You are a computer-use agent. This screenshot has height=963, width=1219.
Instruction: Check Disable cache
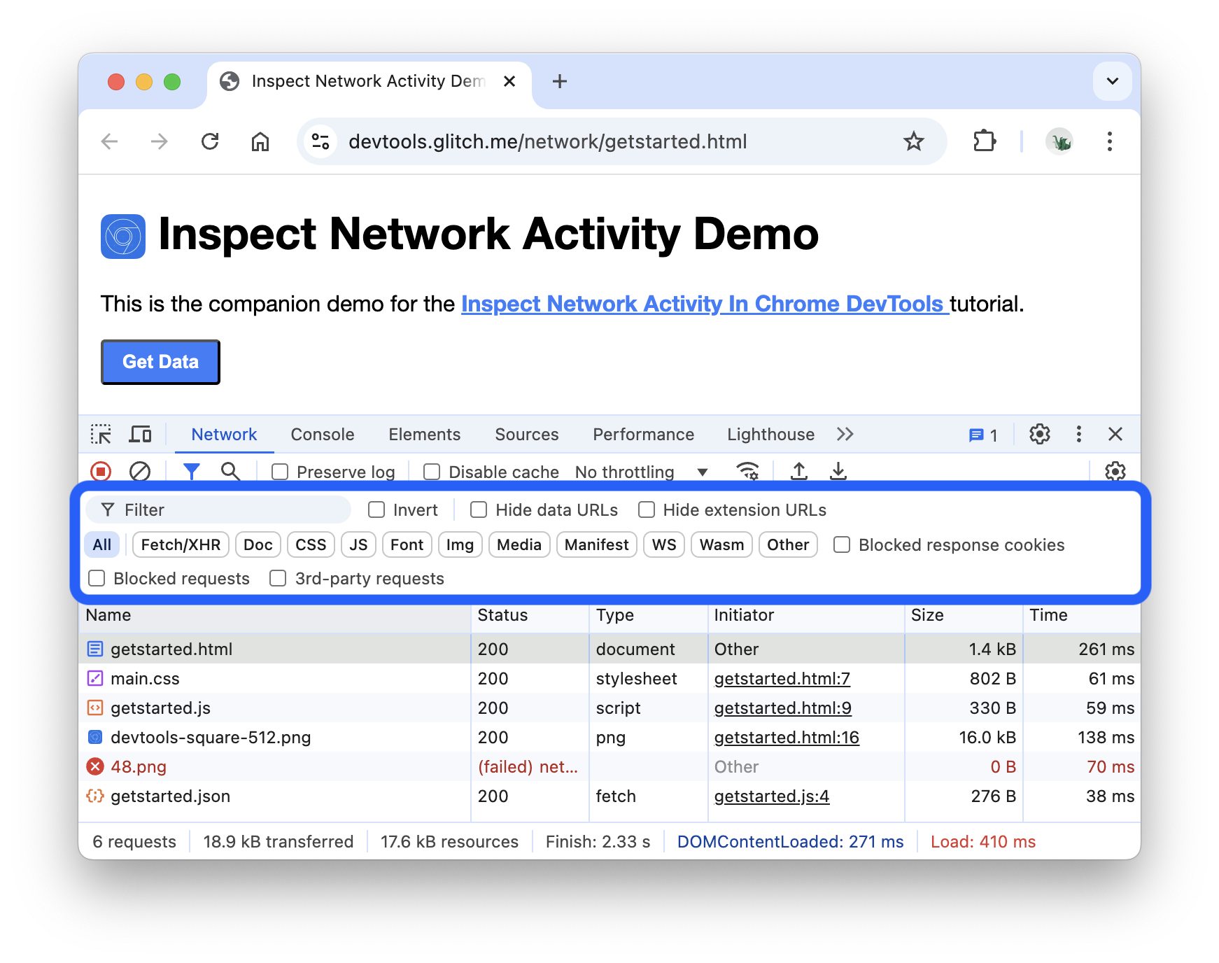coord(431,472)
